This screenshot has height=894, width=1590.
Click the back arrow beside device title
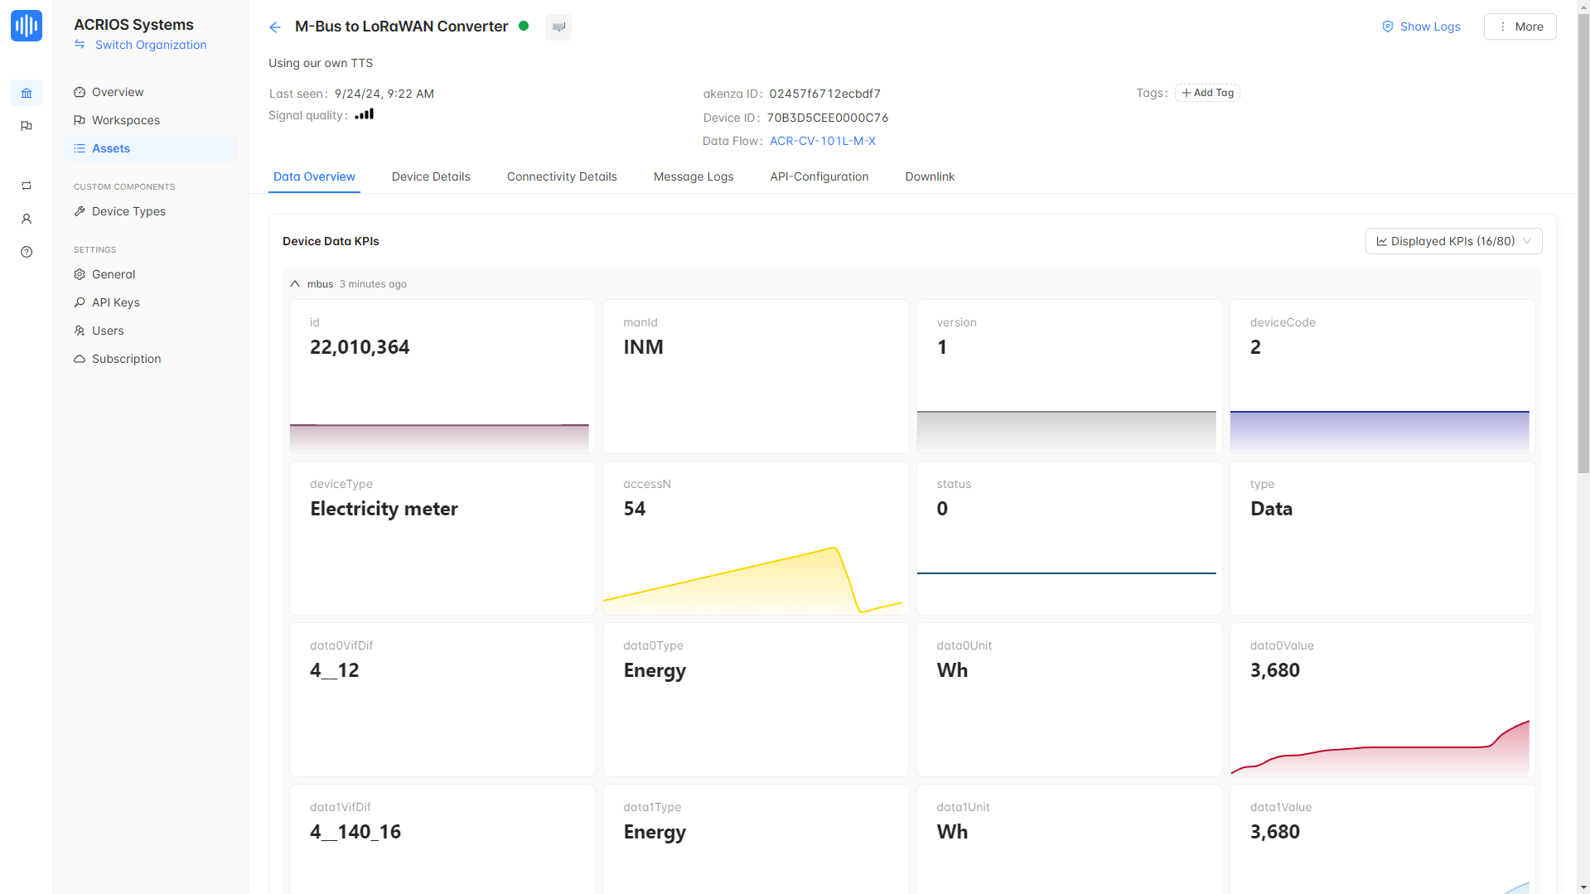click(x=275, y=27)
